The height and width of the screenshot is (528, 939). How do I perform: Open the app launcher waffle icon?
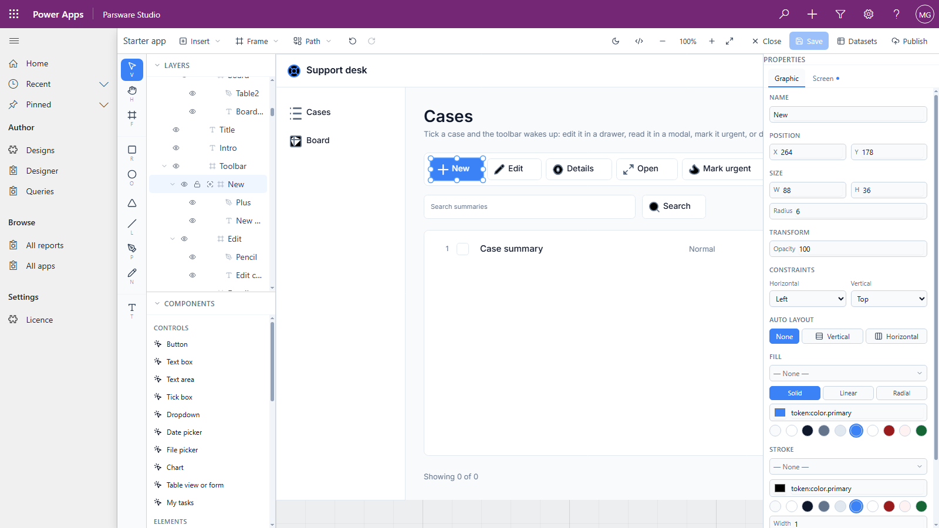pyautogui.click(x=14, y=14)
